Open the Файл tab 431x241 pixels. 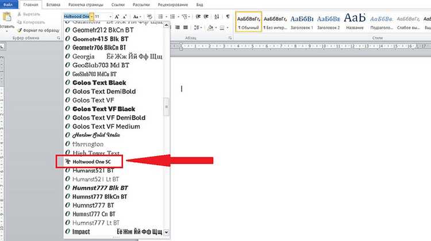pyautogui.click(x=8, y=5)
